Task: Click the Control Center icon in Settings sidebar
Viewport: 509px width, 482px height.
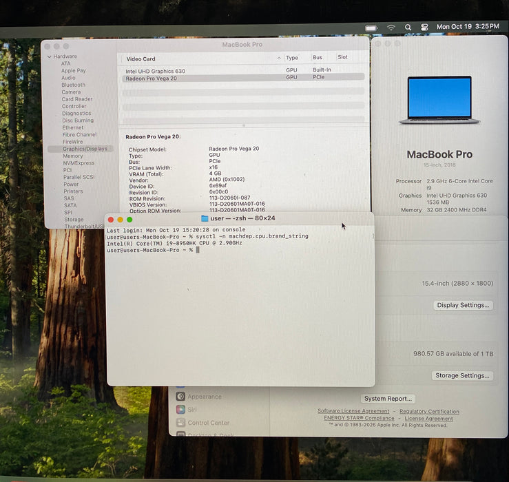Action: pos(180,422)
